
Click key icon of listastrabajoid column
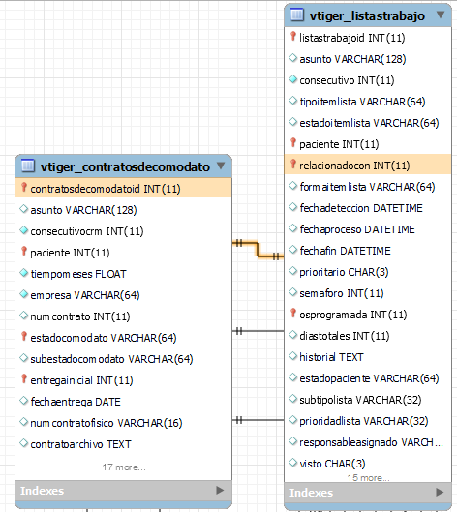click(293, 36)
